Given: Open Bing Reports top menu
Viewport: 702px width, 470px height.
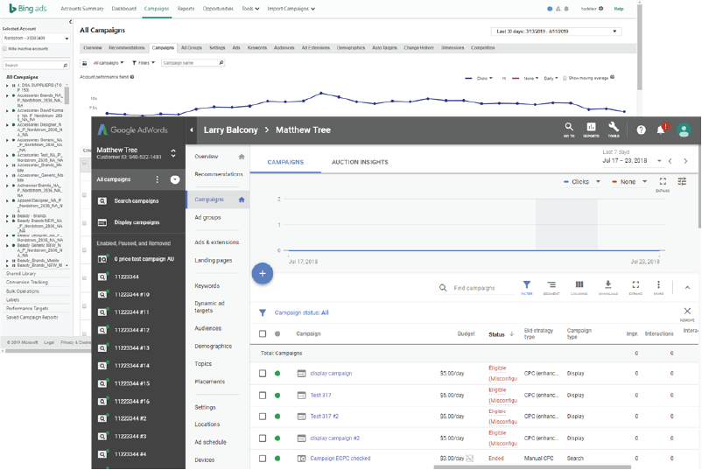Looking at the screenshot, I should (186, 9).
